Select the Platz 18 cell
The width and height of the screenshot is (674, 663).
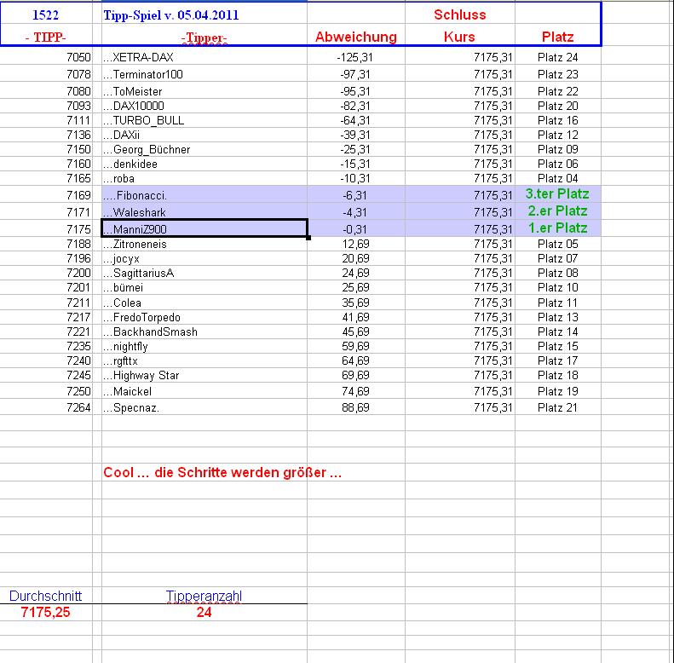click(557, 375)
